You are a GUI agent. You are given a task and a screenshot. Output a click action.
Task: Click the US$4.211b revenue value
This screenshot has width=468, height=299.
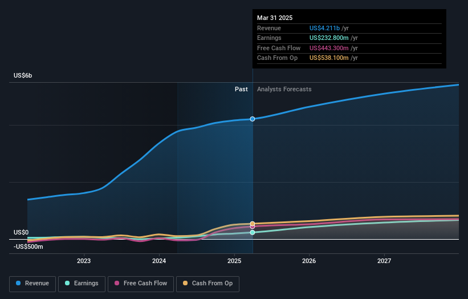tap(324, 28)
